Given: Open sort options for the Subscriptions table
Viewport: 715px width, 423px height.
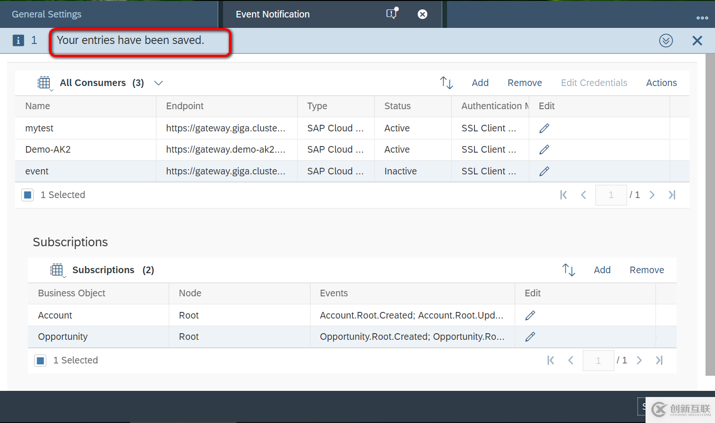Looking at the screenshot, I should [569, 269].
